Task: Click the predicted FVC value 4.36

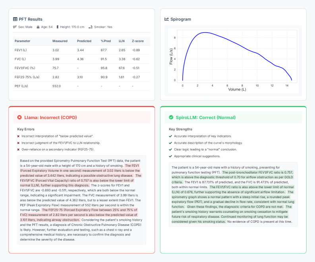Action: pos(80,59)
